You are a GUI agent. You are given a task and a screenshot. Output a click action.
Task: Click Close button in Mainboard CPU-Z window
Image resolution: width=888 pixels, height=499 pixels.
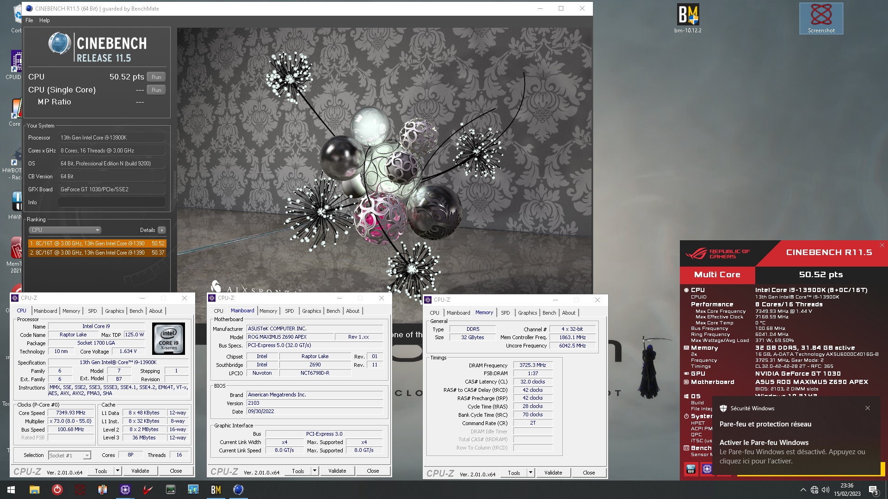(x=373, y=471)
